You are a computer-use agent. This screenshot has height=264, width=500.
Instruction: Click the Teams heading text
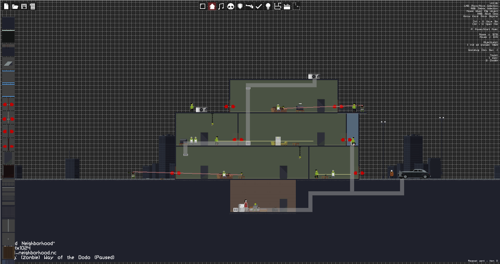coord(494,55)
